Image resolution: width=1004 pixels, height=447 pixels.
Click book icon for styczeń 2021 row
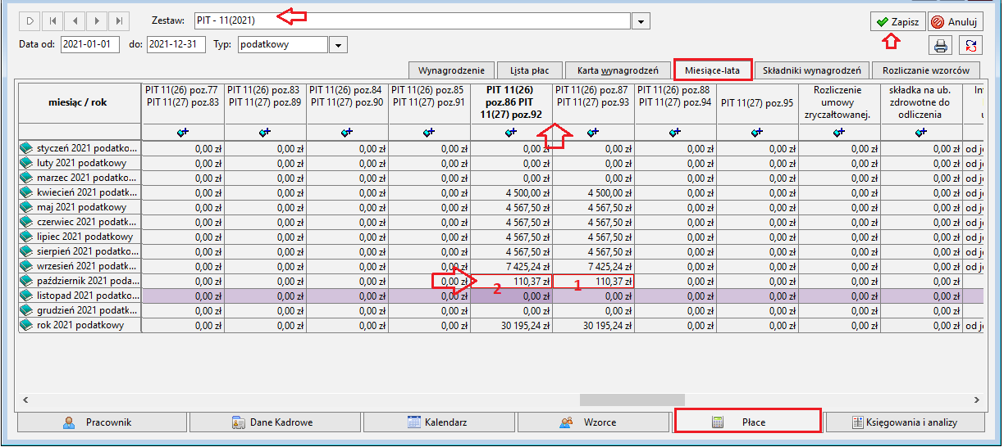tap(27, 148)
